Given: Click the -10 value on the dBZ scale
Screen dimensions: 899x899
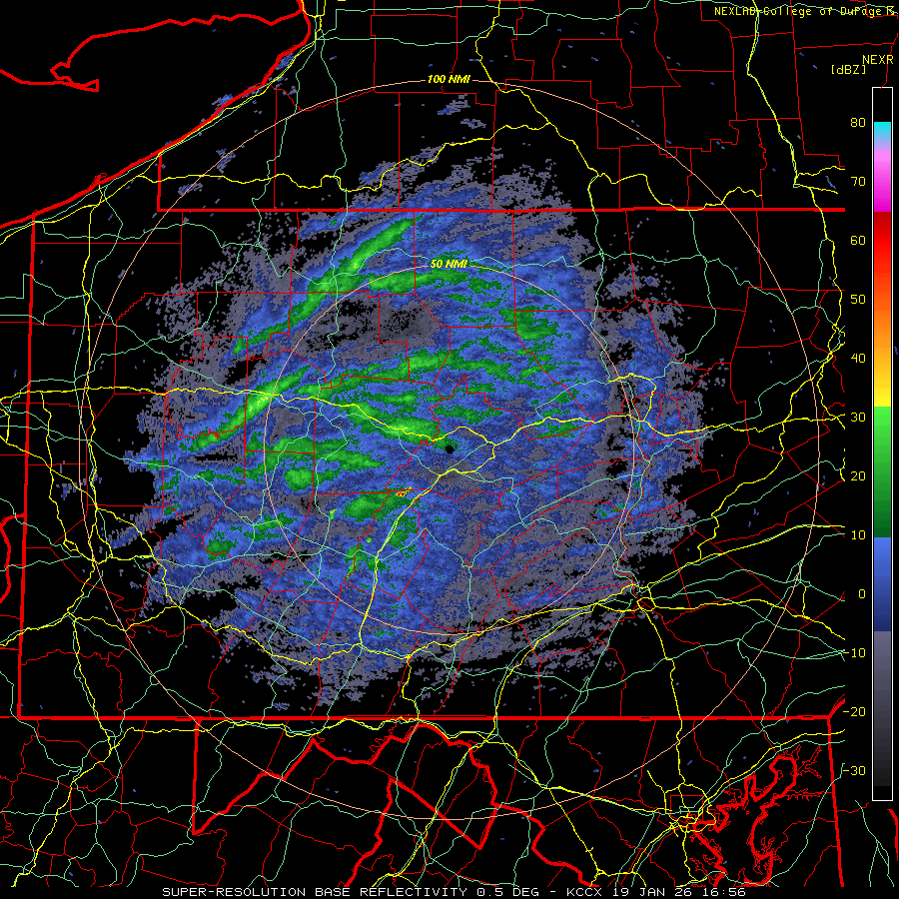Looking at the screenshot, I should [854, 653].
